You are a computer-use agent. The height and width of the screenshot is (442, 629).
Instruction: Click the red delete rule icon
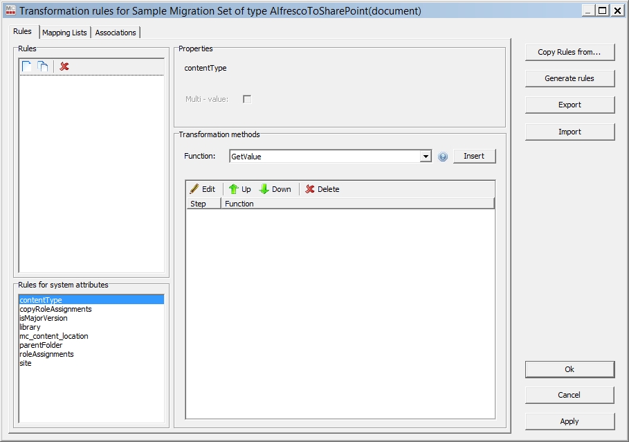pyautogui.click(x=64, y=67)
